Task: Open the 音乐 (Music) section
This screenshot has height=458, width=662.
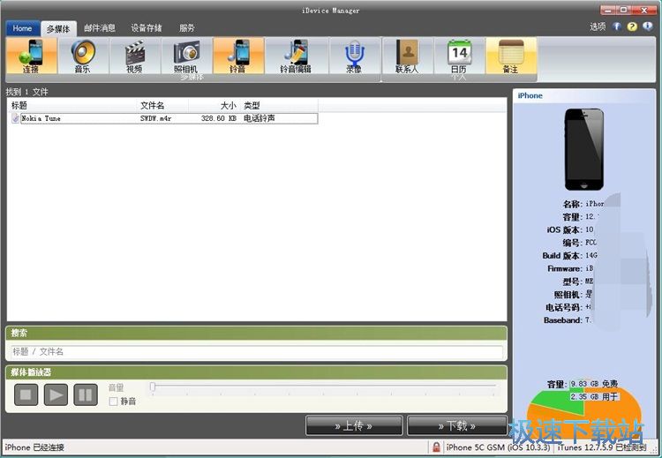Action: tap(83, 56)
